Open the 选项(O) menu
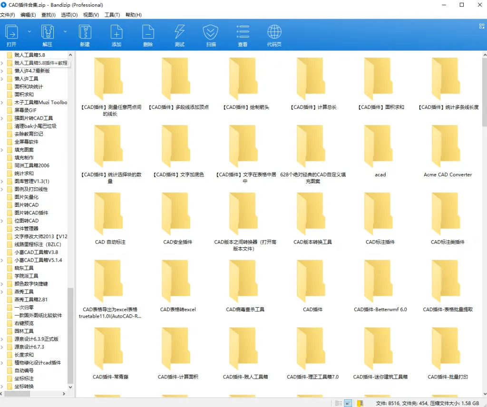Image resolution: width=487 pixels, height=407 pixels. tap(69, 15)
